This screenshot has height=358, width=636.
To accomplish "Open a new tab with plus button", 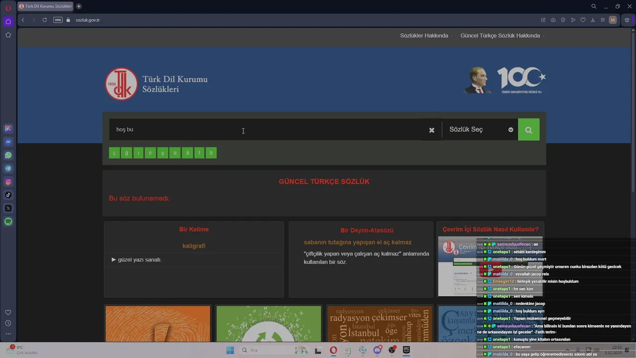I will coord(79,6).
